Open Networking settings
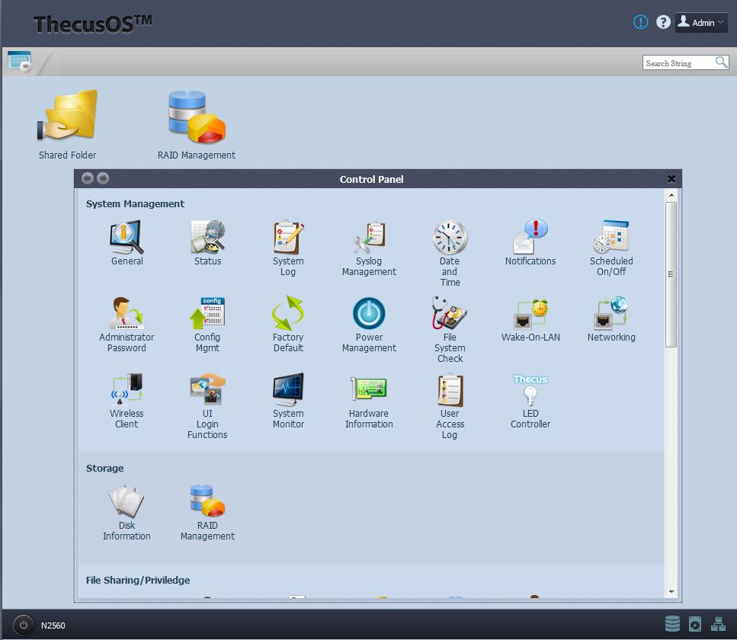 point(611,319)
